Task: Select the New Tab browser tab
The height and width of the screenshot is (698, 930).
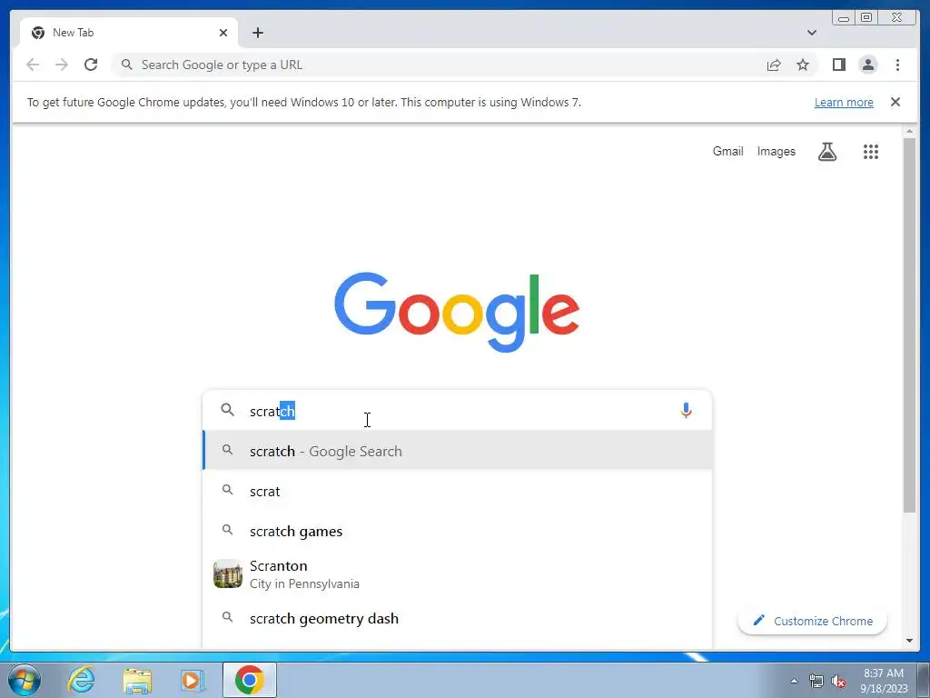Action: pyautogui.click(x=129, y=33)
